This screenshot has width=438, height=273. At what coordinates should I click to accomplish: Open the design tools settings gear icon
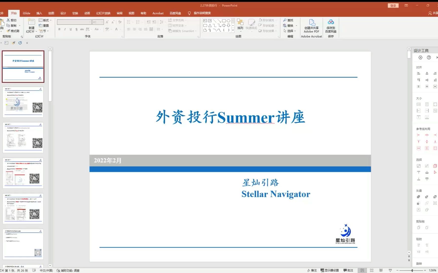[421, 58]
